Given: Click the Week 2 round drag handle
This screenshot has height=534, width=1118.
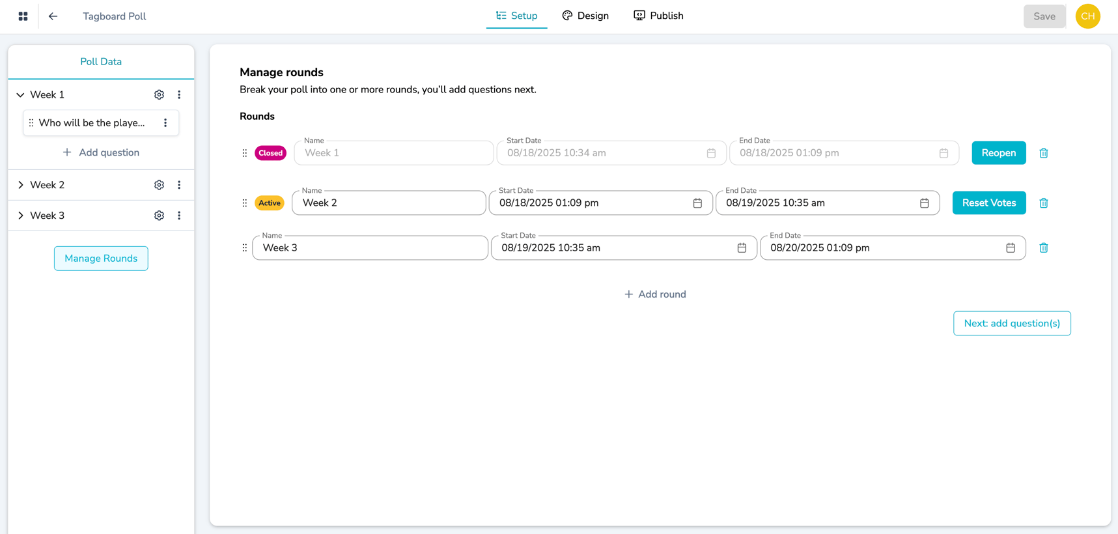Looking at the screenshot, I should [x=245, y=203].
